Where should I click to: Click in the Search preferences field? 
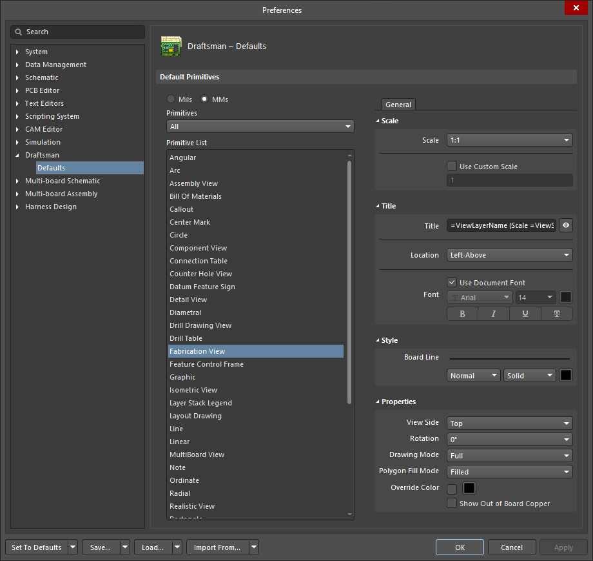(x=78, y=32)
